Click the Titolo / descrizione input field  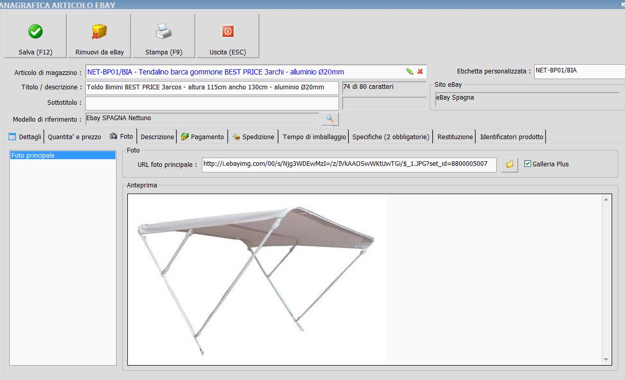click(213, 87)
